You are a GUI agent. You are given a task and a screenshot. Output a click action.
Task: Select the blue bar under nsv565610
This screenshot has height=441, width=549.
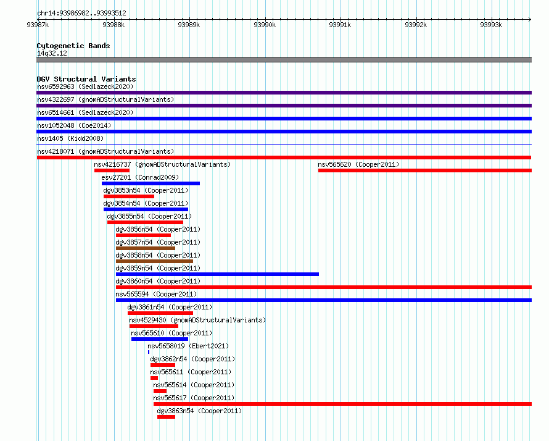coord(160,339)
